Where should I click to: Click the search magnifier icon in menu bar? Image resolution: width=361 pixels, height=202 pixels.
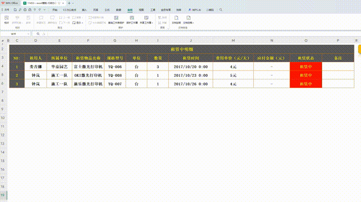[221, 10]
